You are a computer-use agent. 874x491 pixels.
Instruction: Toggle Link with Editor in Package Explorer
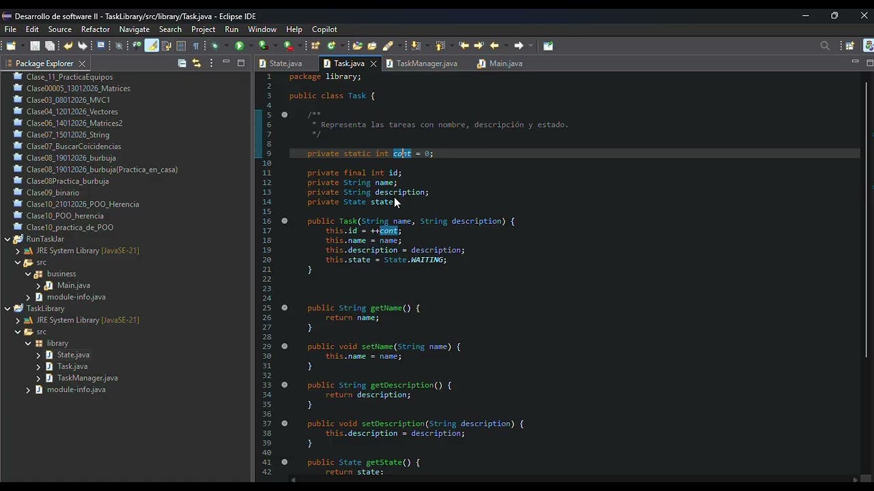click(197, 63)
